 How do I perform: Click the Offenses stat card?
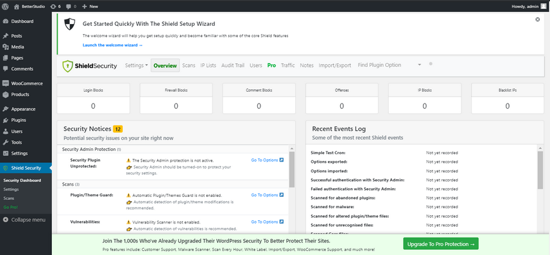[x=342, y=98]
